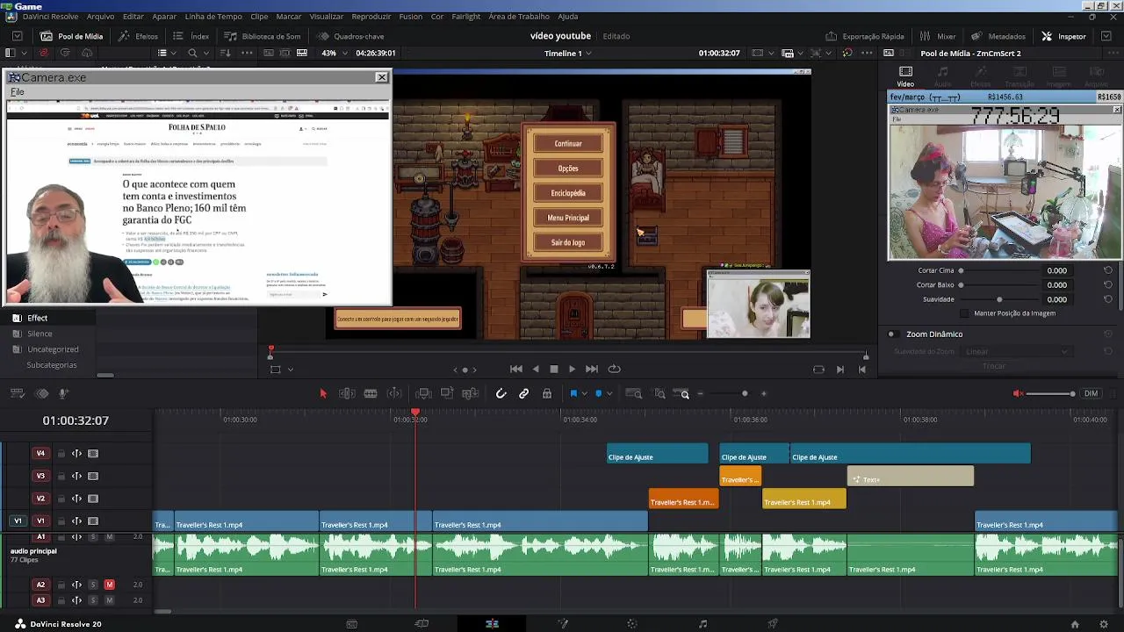Adjust the audio monitor volume slider
Screen dimensions: 1124x632
1050,393
